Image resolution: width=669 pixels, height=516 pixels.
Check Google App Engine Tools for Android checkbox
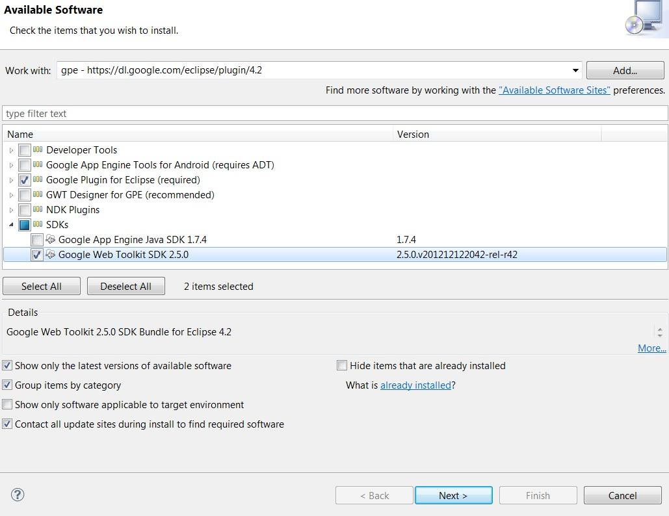25,165
